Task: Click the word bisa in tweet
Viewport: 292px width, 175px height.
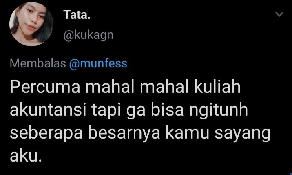Action: 167,110
